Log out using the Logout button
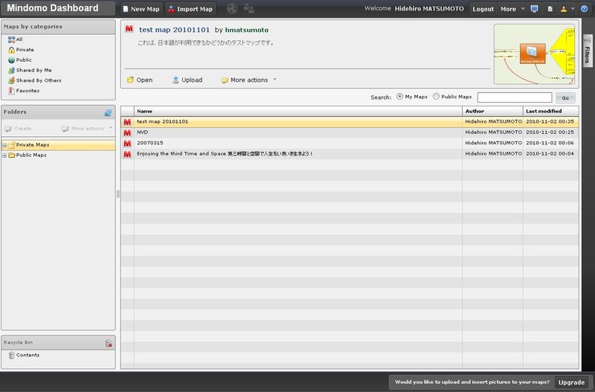Screen dimensions: 595x392 coord(483,9)
